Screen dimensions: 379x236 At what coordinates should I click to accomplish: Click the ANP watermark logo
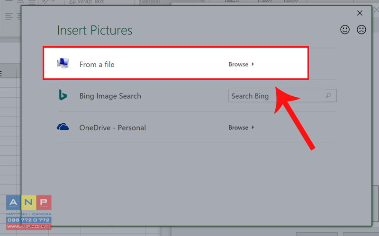[x=29, y=212]
